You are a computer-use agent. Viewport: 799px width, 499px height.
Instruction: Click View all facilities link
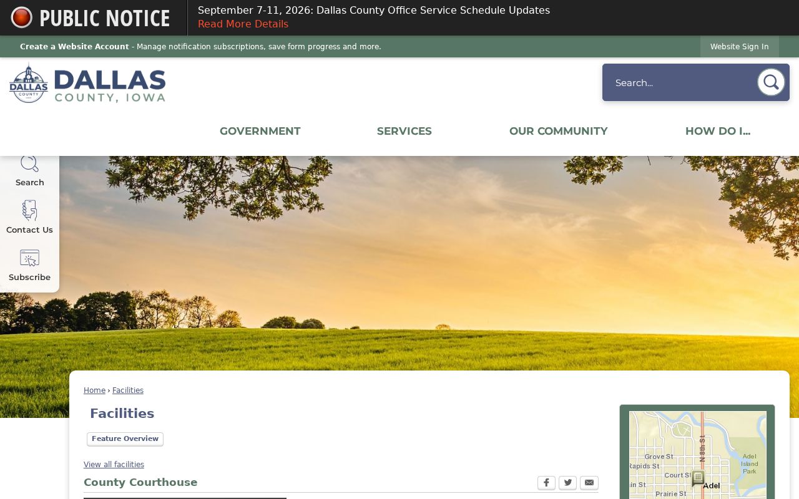click(x=114, y=465)
